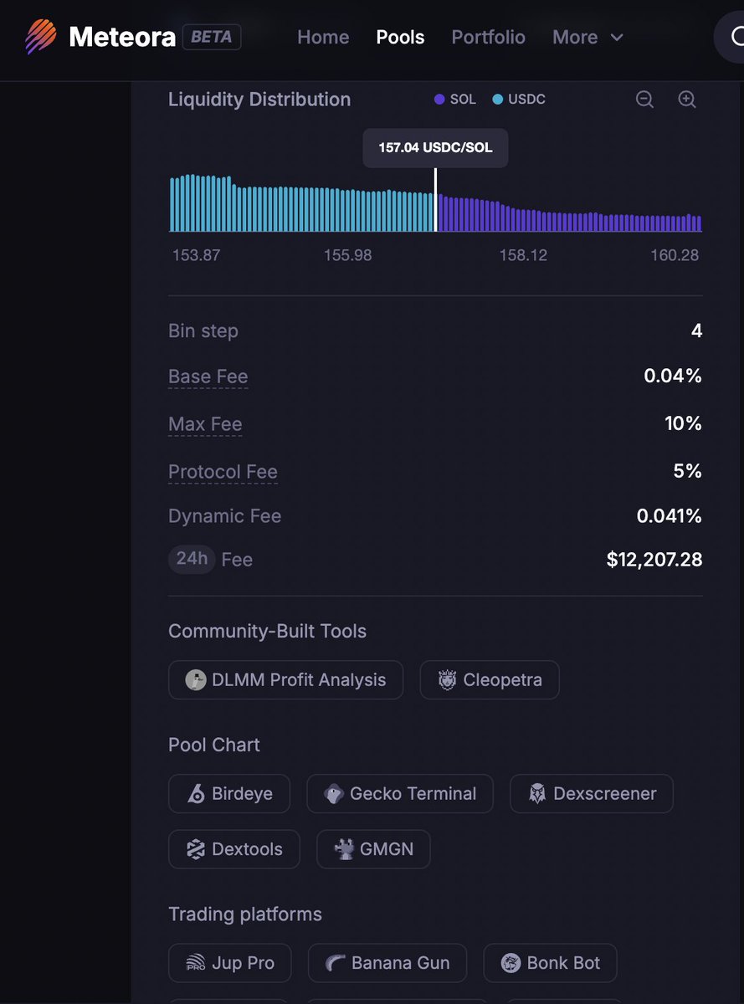The height and width of the screenshot is (1004, 744).
Task: Open Cleopetra community tool
Action: click(490, 680)
